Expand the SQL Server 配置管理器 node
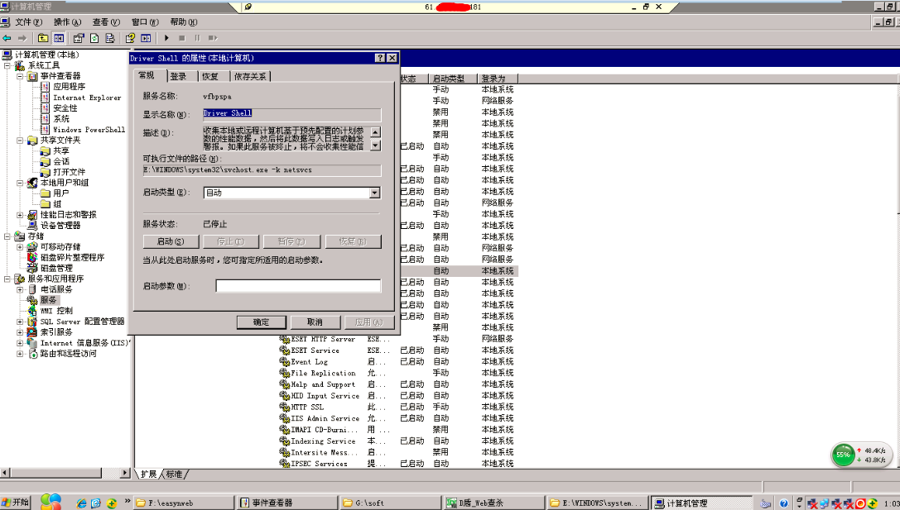 click(x=20, y=322)
